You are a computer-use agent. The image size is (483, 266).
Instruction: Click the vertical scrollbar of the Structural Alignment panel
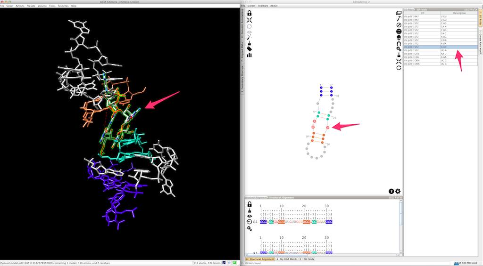coord(401,226)
